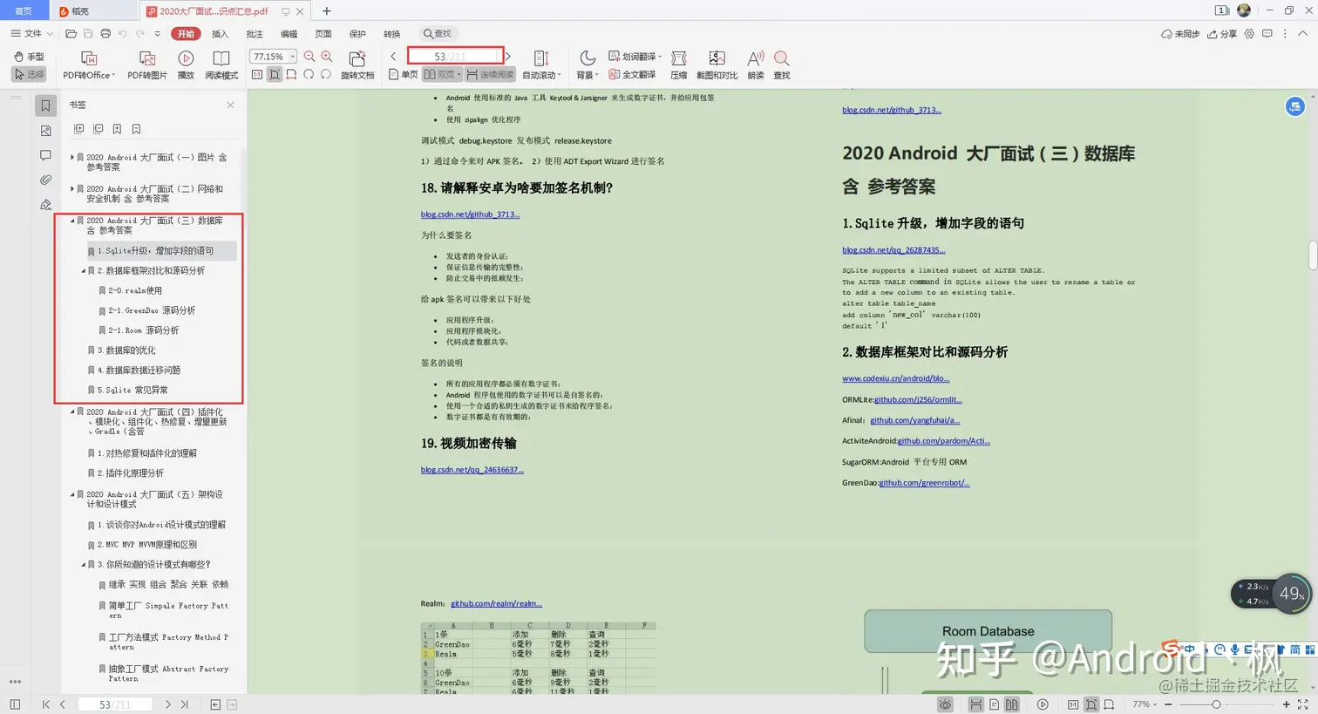Toggle eye-protection mode in status bar
The width and height of the screenshot is (1318, 714).
pyautogui.click(x=945, y=704)
